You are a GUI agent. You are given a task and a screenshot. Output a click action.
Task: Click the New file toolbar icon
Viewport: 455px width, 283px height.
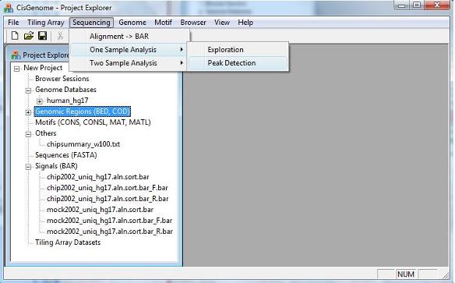pyautogui.click(x=15, y=36)
